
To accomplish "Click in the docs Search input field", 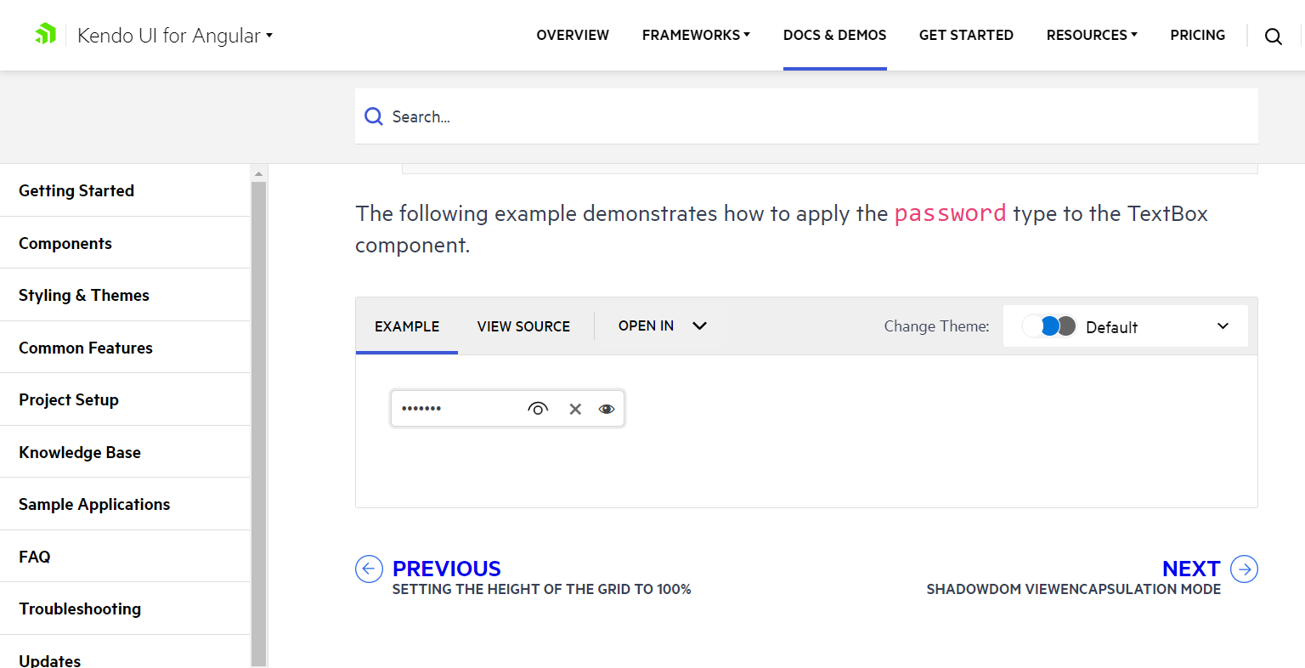I will (x=806, y=116).
